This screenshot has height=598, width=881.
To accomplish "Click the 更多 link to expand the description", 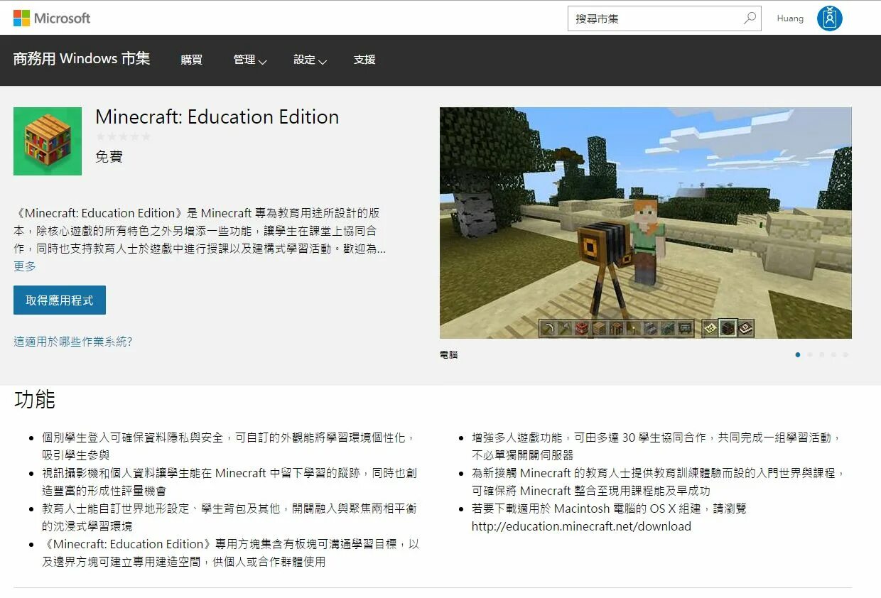I will click(25, 266).
